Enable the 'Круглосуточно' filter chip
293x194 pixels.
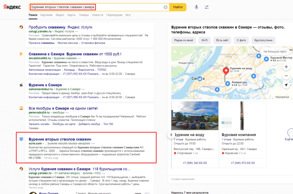[x=263, y=40]
